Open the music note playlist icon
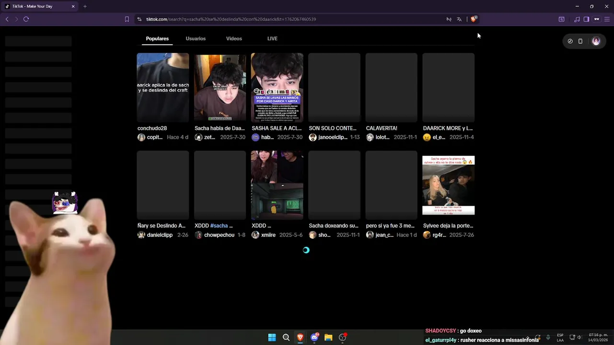The image size is (614, 345). (577, 19)
